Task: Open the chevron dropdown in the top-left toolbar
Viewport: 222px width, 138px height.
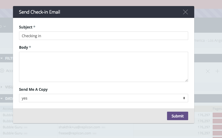Action: pos(5,26)
